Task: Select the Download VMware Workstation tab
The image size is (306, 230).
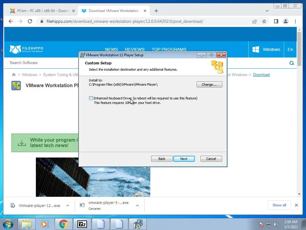Action: [114, 11]
